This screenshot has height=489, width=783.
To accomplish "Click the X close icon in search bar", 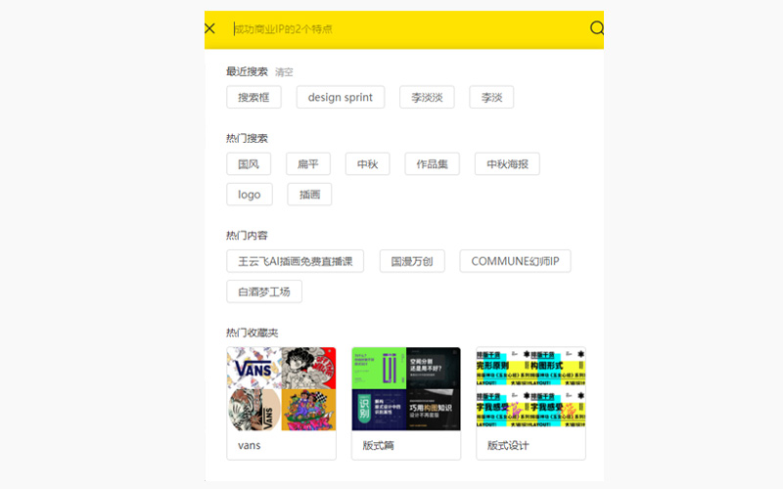I will click(x=209, y=28).
